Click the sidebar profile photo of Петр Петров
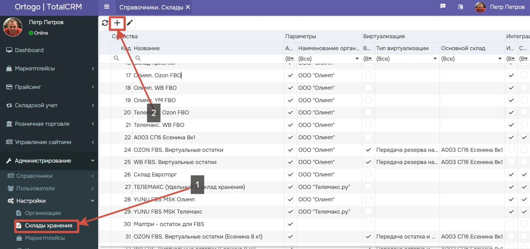 click(x=13, y=27)
